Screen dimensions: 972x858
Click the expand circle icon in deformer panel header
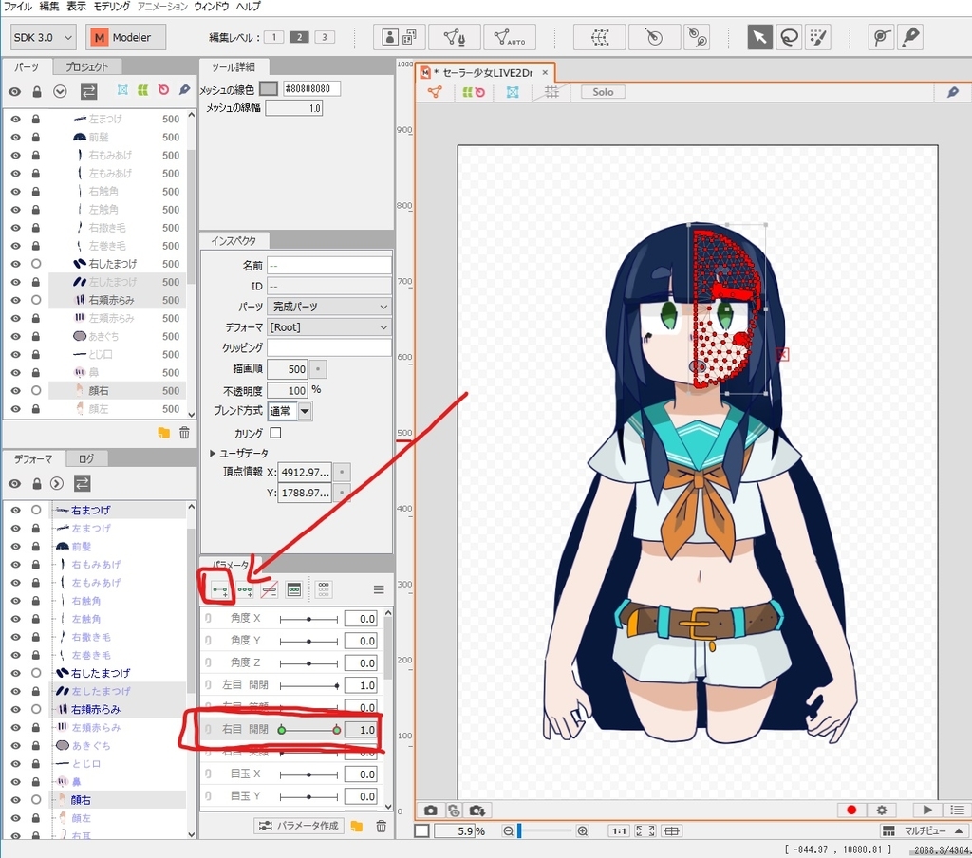point(56,483)
